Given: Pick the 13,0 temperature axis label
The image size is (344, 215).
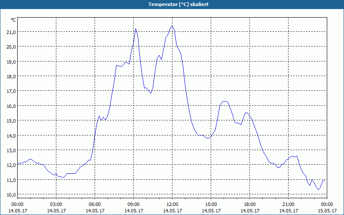Looking at the screenshot, I should [x=12, y=150].
